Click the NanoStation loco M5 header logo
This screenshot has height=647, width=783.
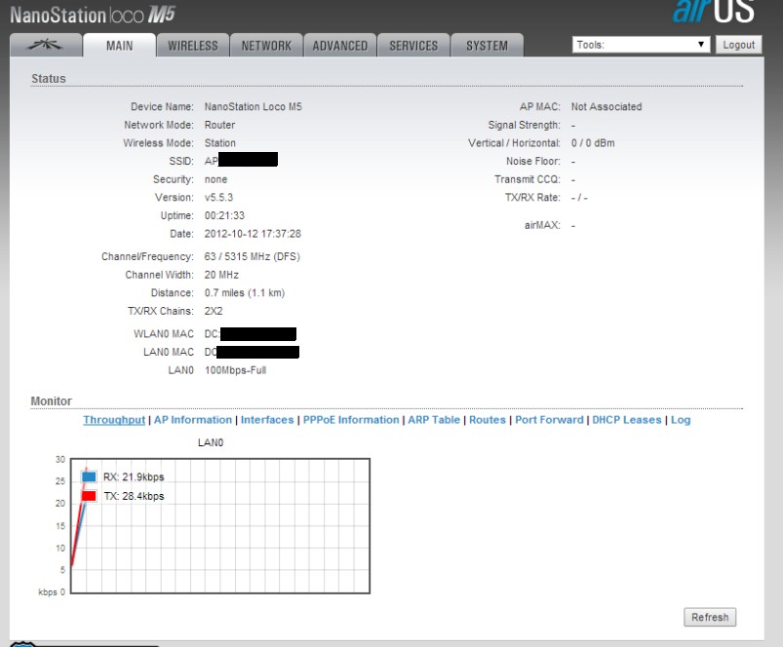93,15
